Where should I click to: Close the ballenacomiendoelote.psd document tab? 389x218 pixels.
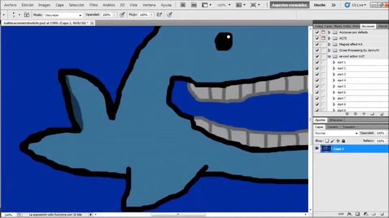92,23
